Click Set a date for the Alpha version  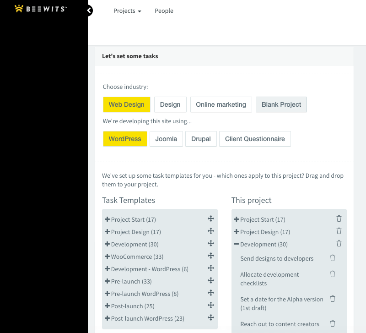pos(282,304)
